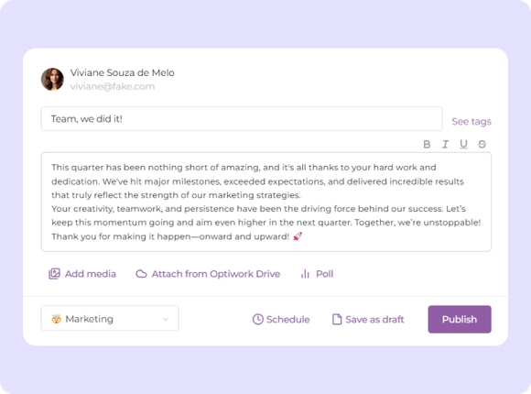Image resolution: width=531 pixels, height=394 pixels.
Task: Toggle underline formatting with U icon
Action: 463,145
